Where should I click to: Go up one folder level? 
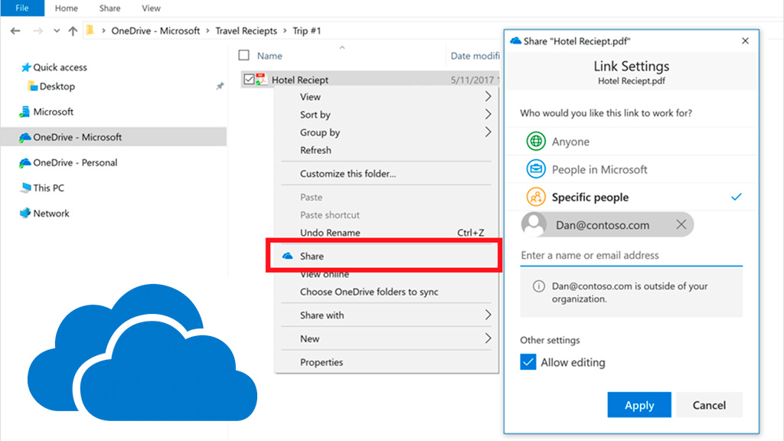tap(73, 31)
